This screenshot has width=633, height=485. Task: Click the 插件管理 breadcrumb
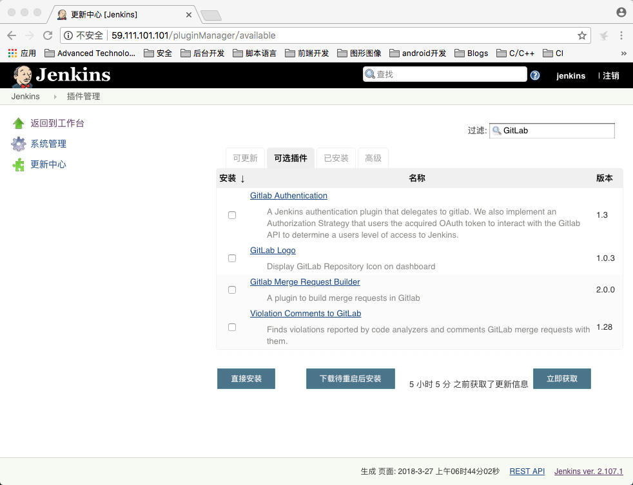coord(84,97)
